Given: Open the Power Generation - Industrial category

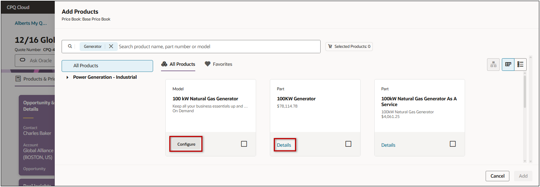Looking at the screenshot, I should [x=105, y=77].
